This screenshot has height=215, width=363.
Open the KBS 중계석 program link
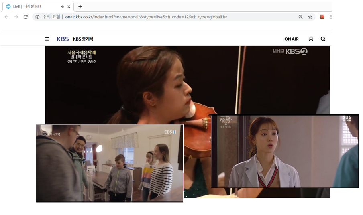(x=83, y=39)
